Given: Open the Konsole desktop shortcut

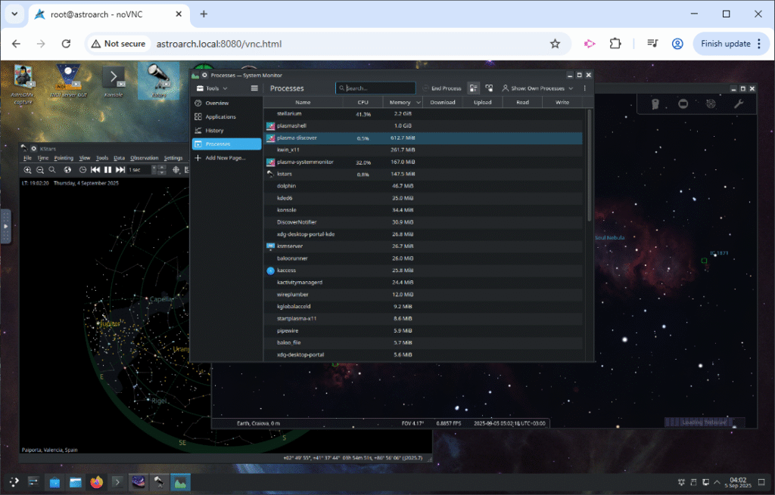Looking at the screenshot, I should tap(114, 82).
